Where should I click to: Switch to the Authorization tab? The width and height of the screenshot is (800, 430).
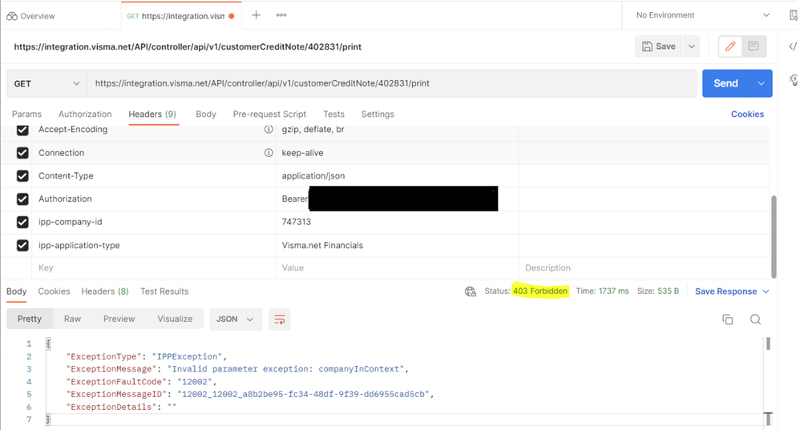point(85,115)
